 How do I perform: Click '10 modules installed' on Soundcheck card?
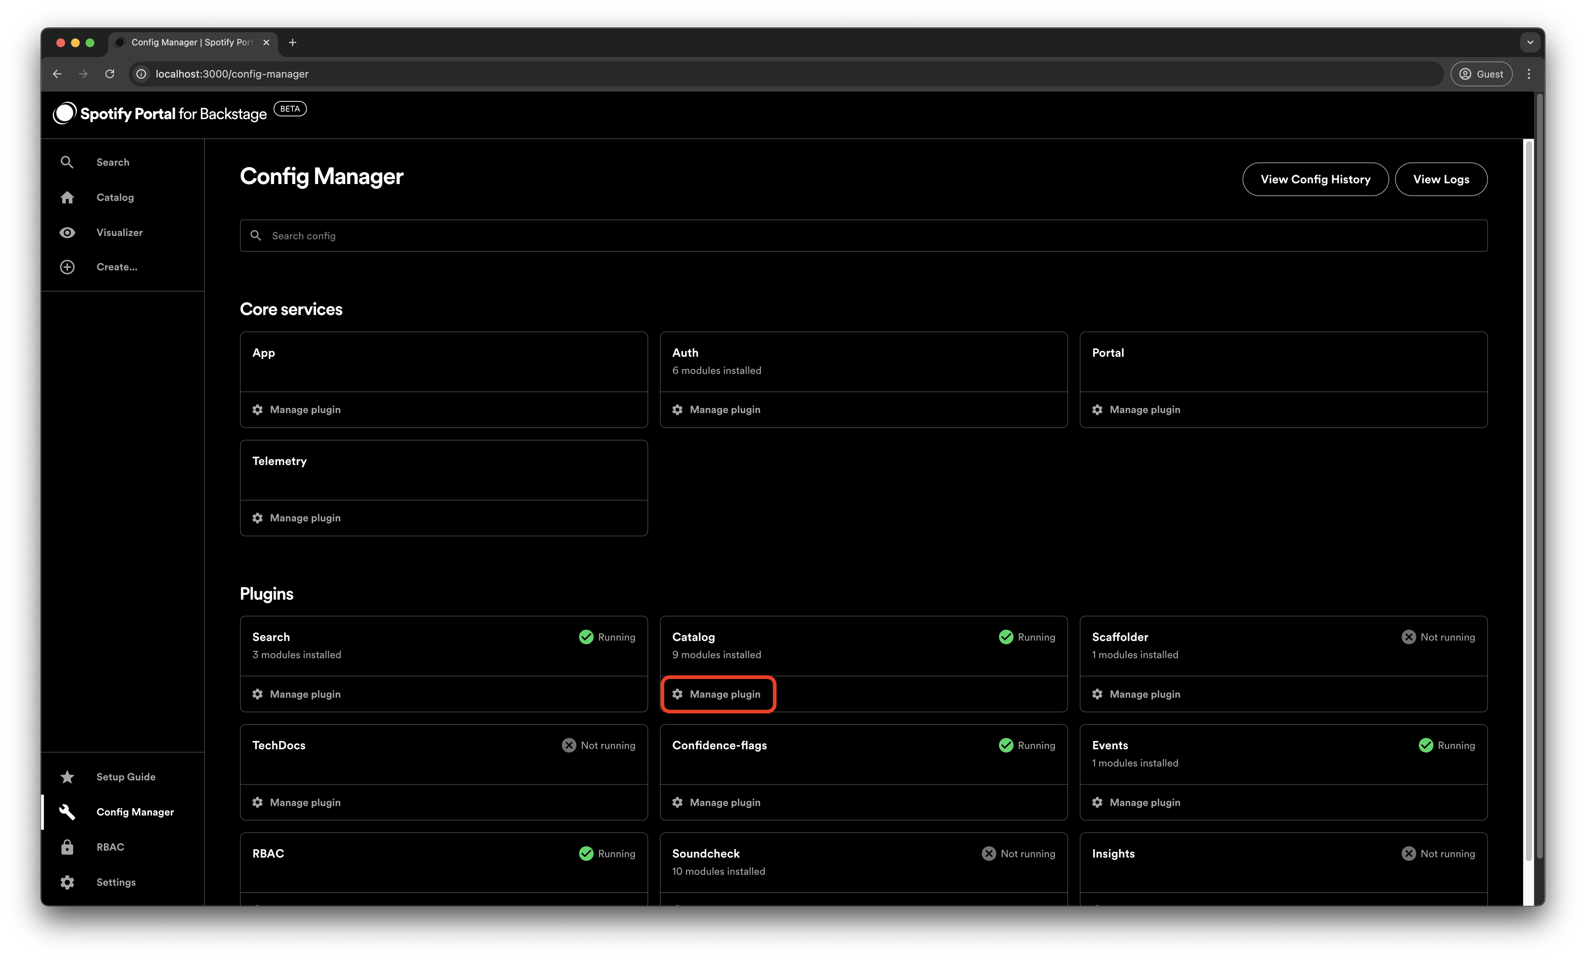[718, 870]
